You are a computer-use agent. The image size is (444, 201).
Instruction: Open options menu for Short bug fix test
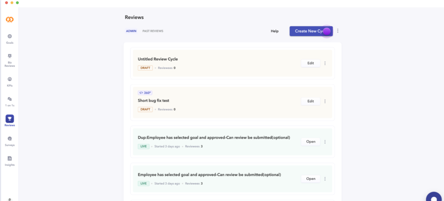click(325, 101)
